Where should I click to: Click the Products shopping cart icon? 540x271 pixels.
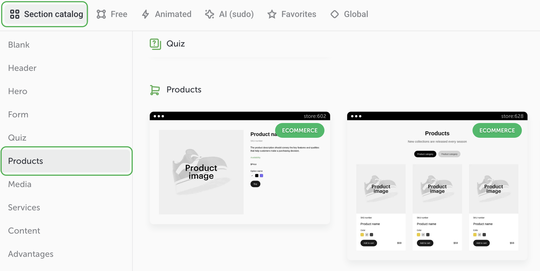coord(155,90)
